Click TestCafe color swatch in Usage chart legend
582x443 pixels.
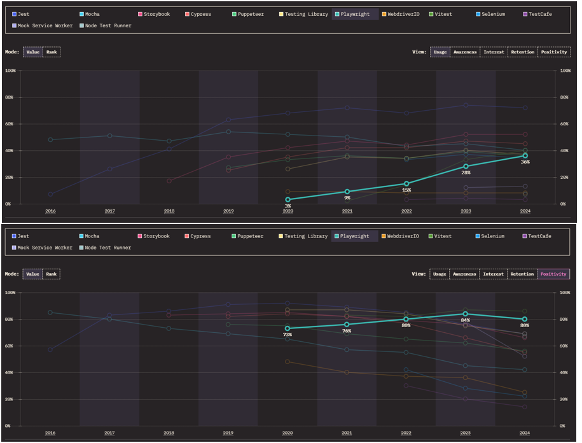click(525, 14)
